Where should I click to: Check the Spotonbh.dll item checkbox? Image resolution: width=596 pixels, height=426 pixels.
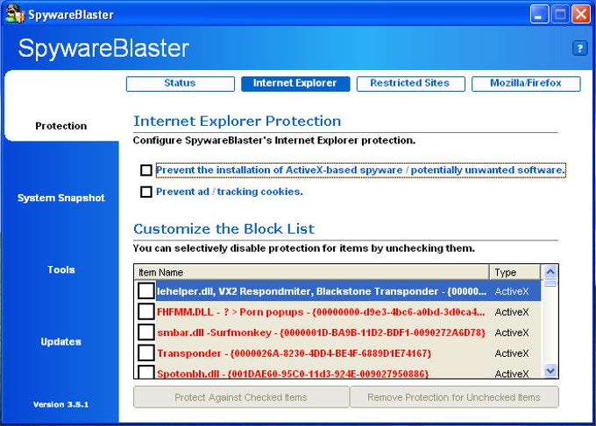146,372
